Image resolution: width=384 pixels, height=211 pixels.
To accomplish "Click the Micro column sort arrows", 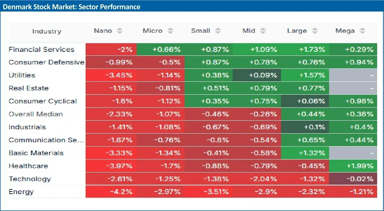I will 171,31.
